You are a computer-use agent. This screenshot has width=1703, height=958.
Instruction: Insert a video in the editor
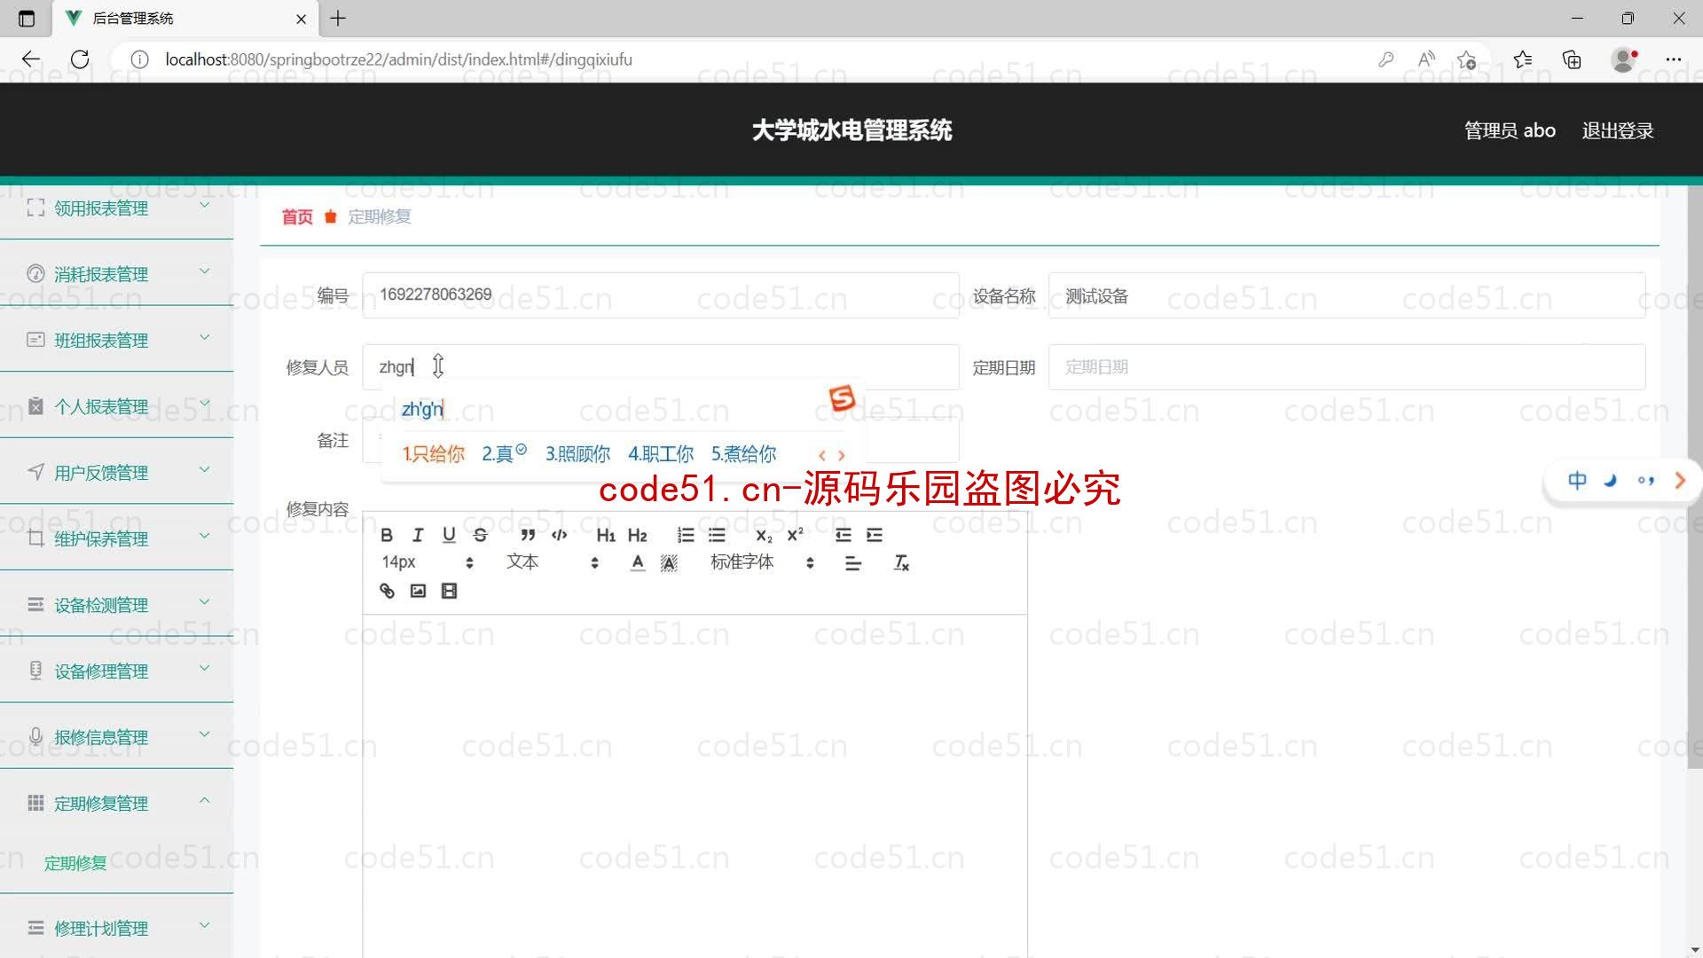(449, 591)
